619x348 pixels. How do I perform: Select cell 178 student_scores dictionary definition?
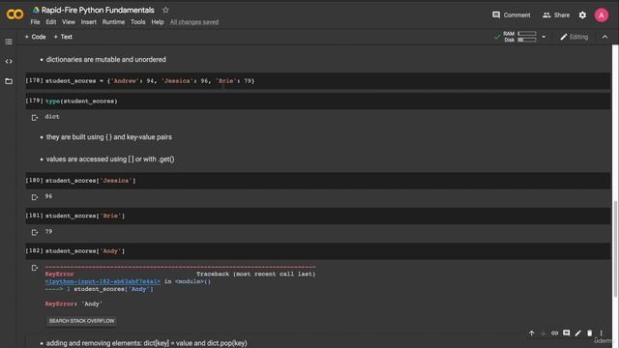[318, 81]
